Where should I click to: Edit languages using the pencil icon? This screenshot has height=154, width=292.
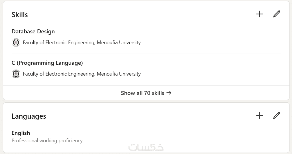point(277,116)
